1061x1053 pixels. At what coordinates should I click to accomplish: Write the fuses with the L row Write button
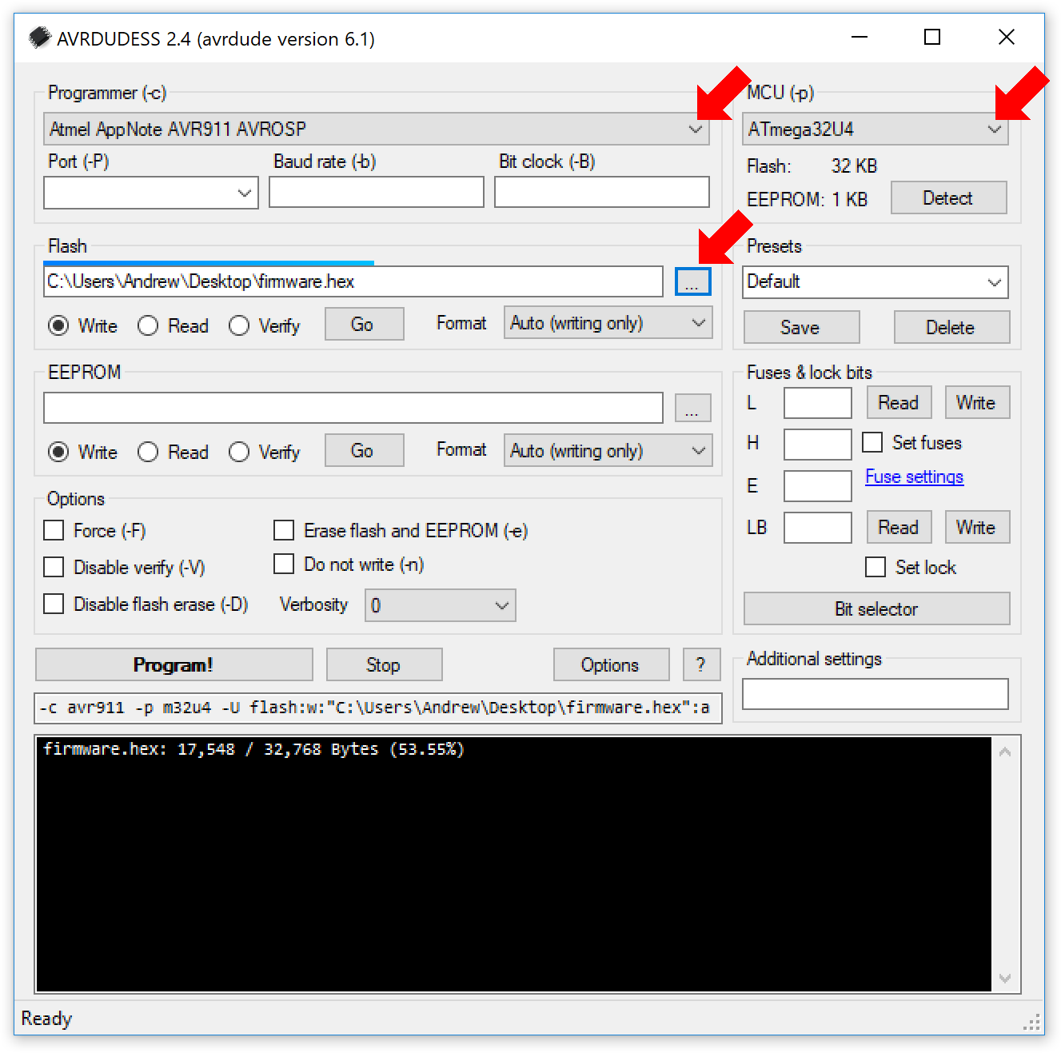tap(977, 402)
